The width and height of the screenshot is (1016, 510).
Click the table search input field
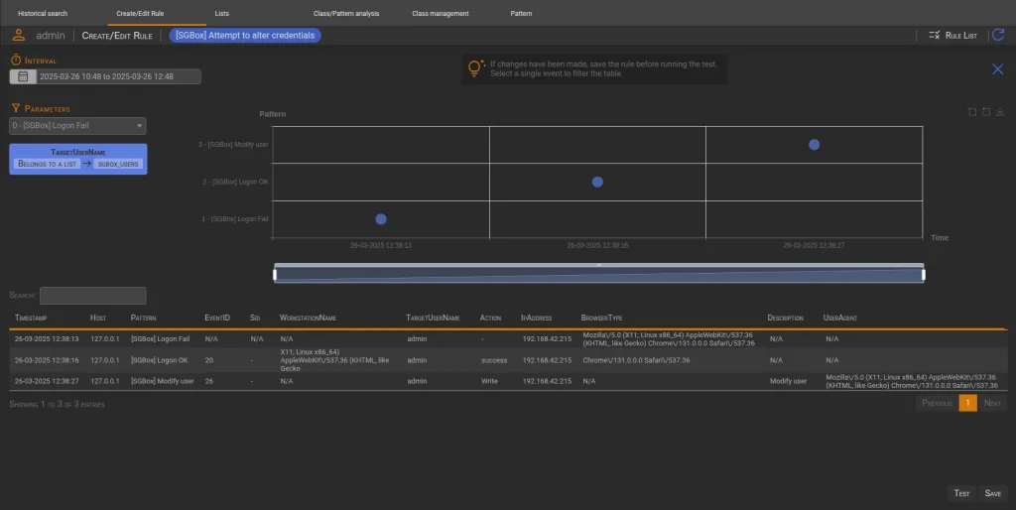(92, 296)
